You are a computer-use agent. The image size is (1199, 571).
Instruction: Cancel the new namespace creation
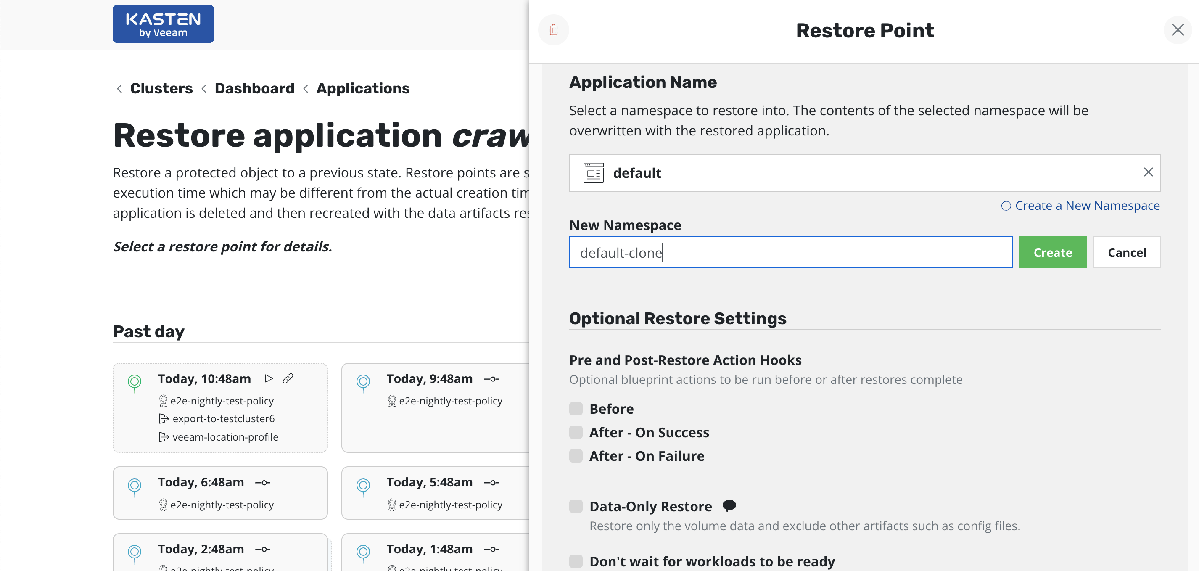pos(1127,252)
